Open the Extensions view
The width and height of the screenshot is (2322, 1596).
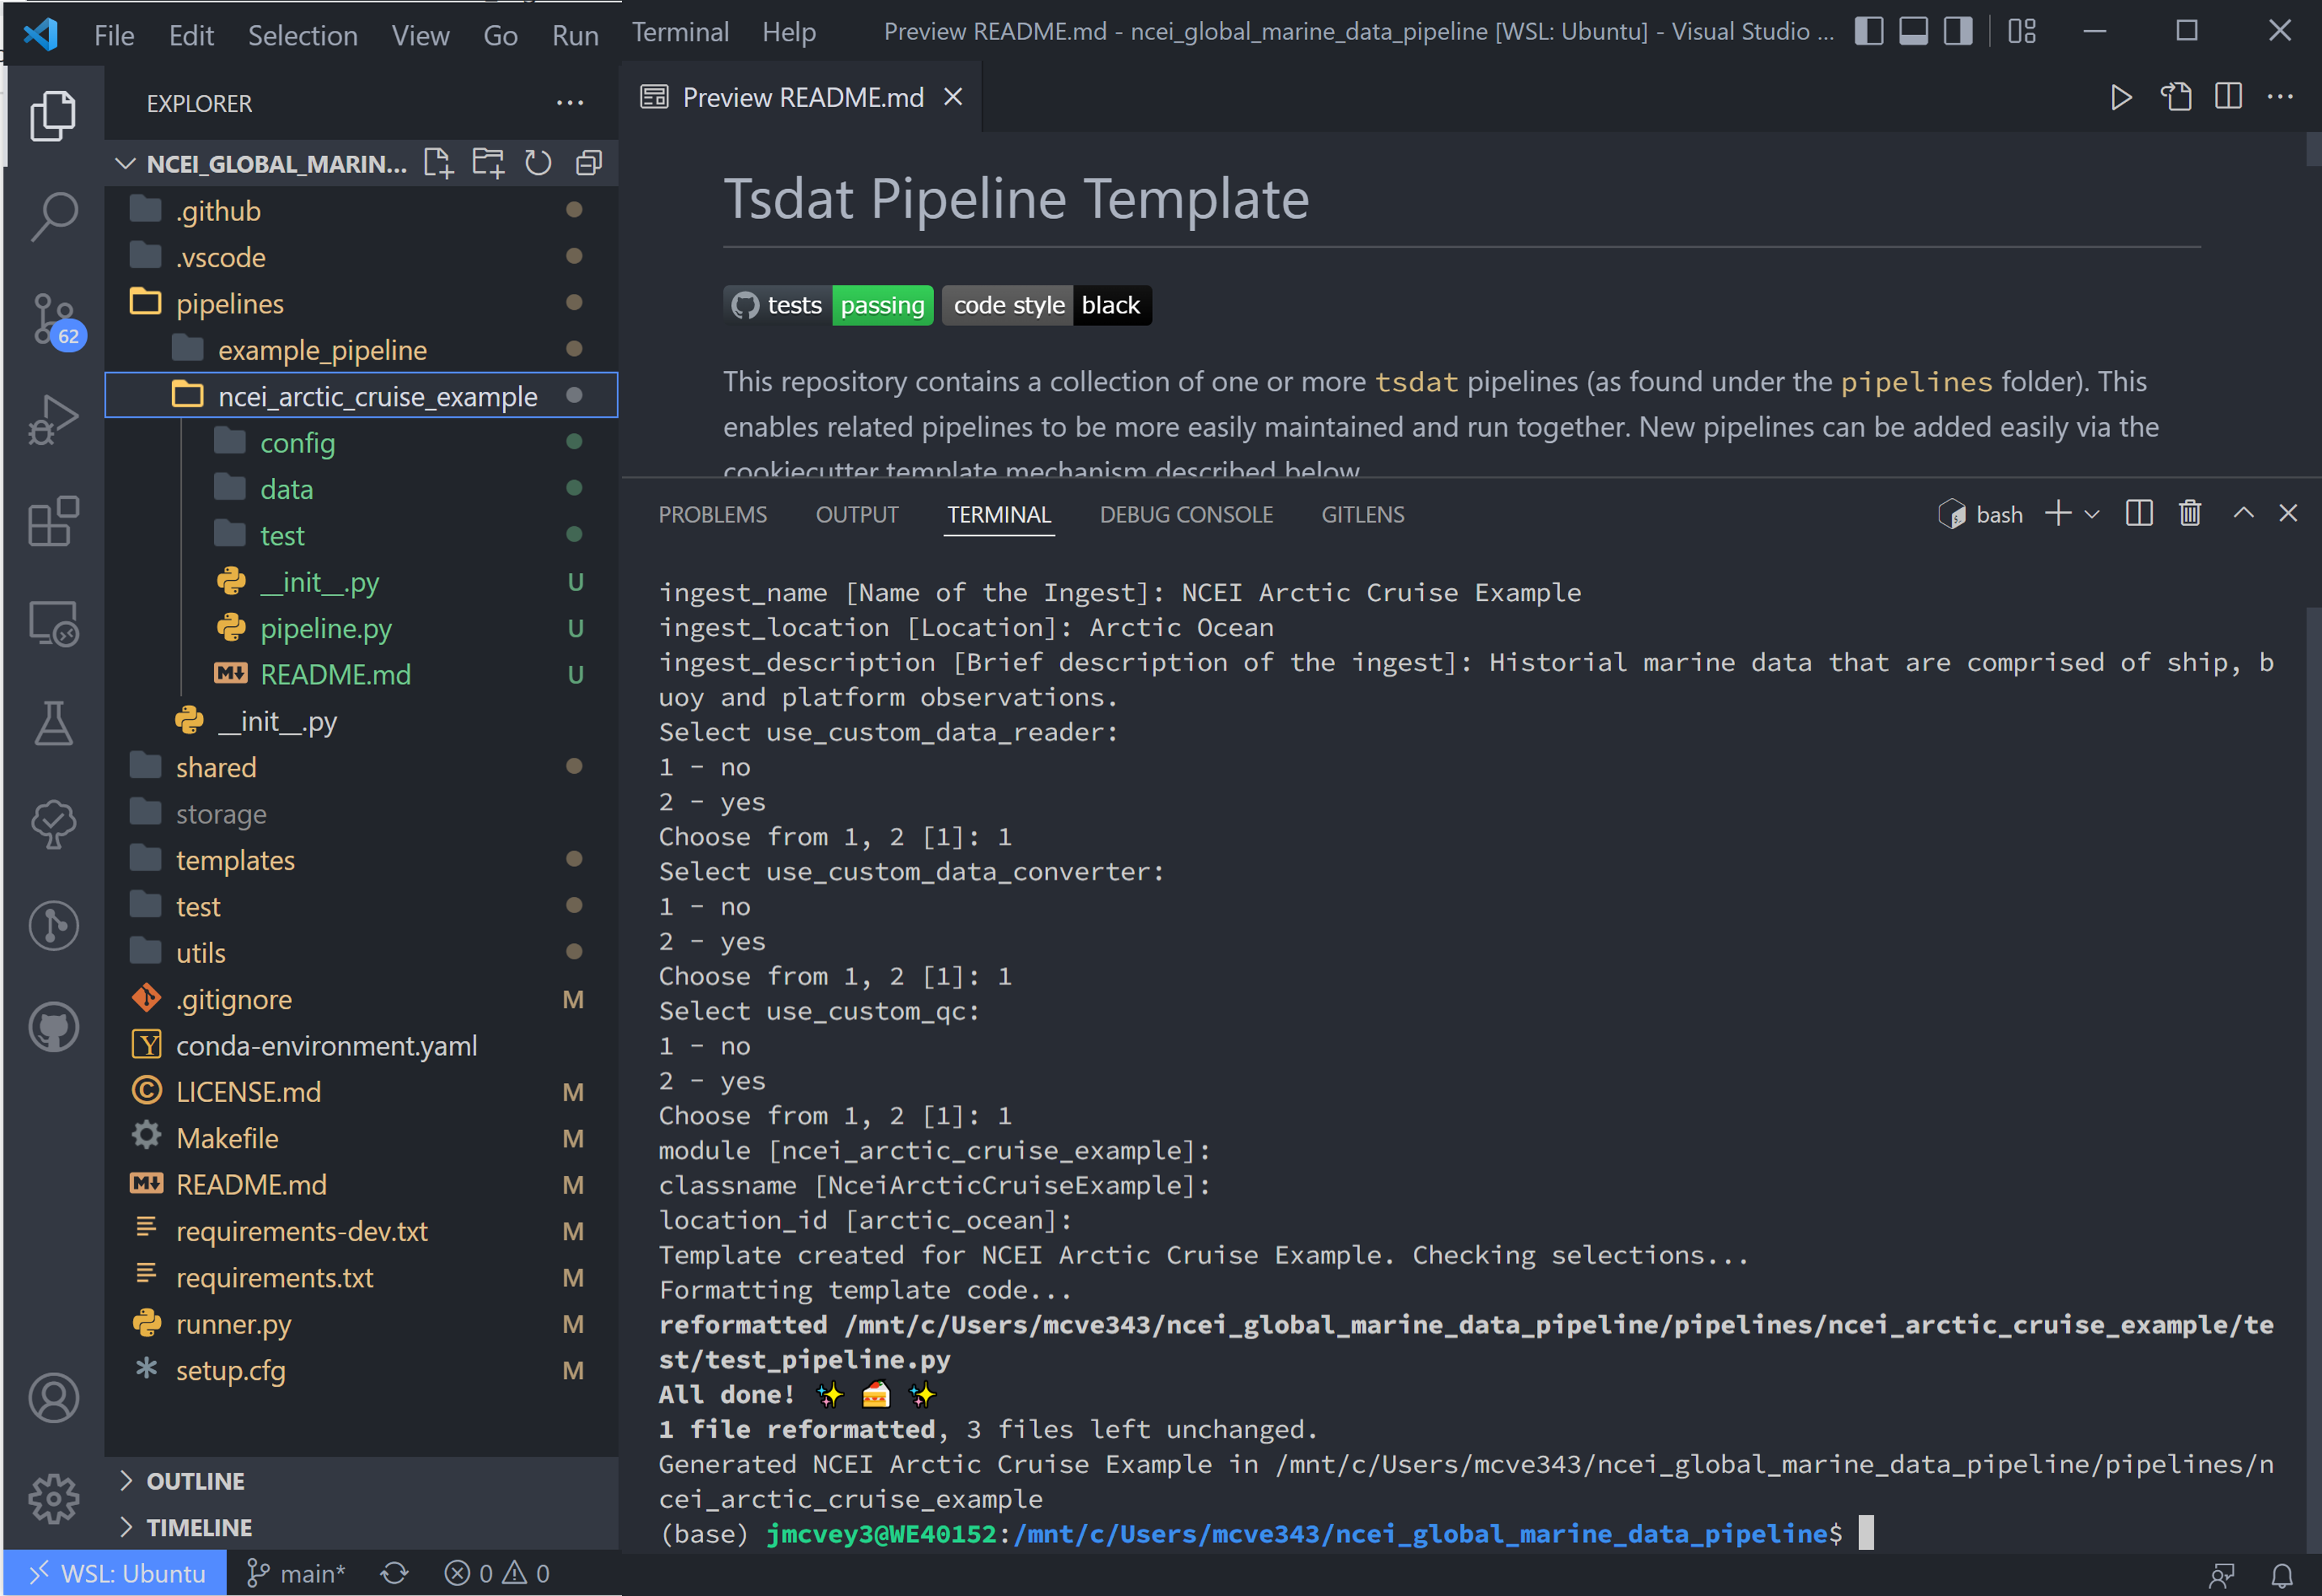(x=54, y=521)
